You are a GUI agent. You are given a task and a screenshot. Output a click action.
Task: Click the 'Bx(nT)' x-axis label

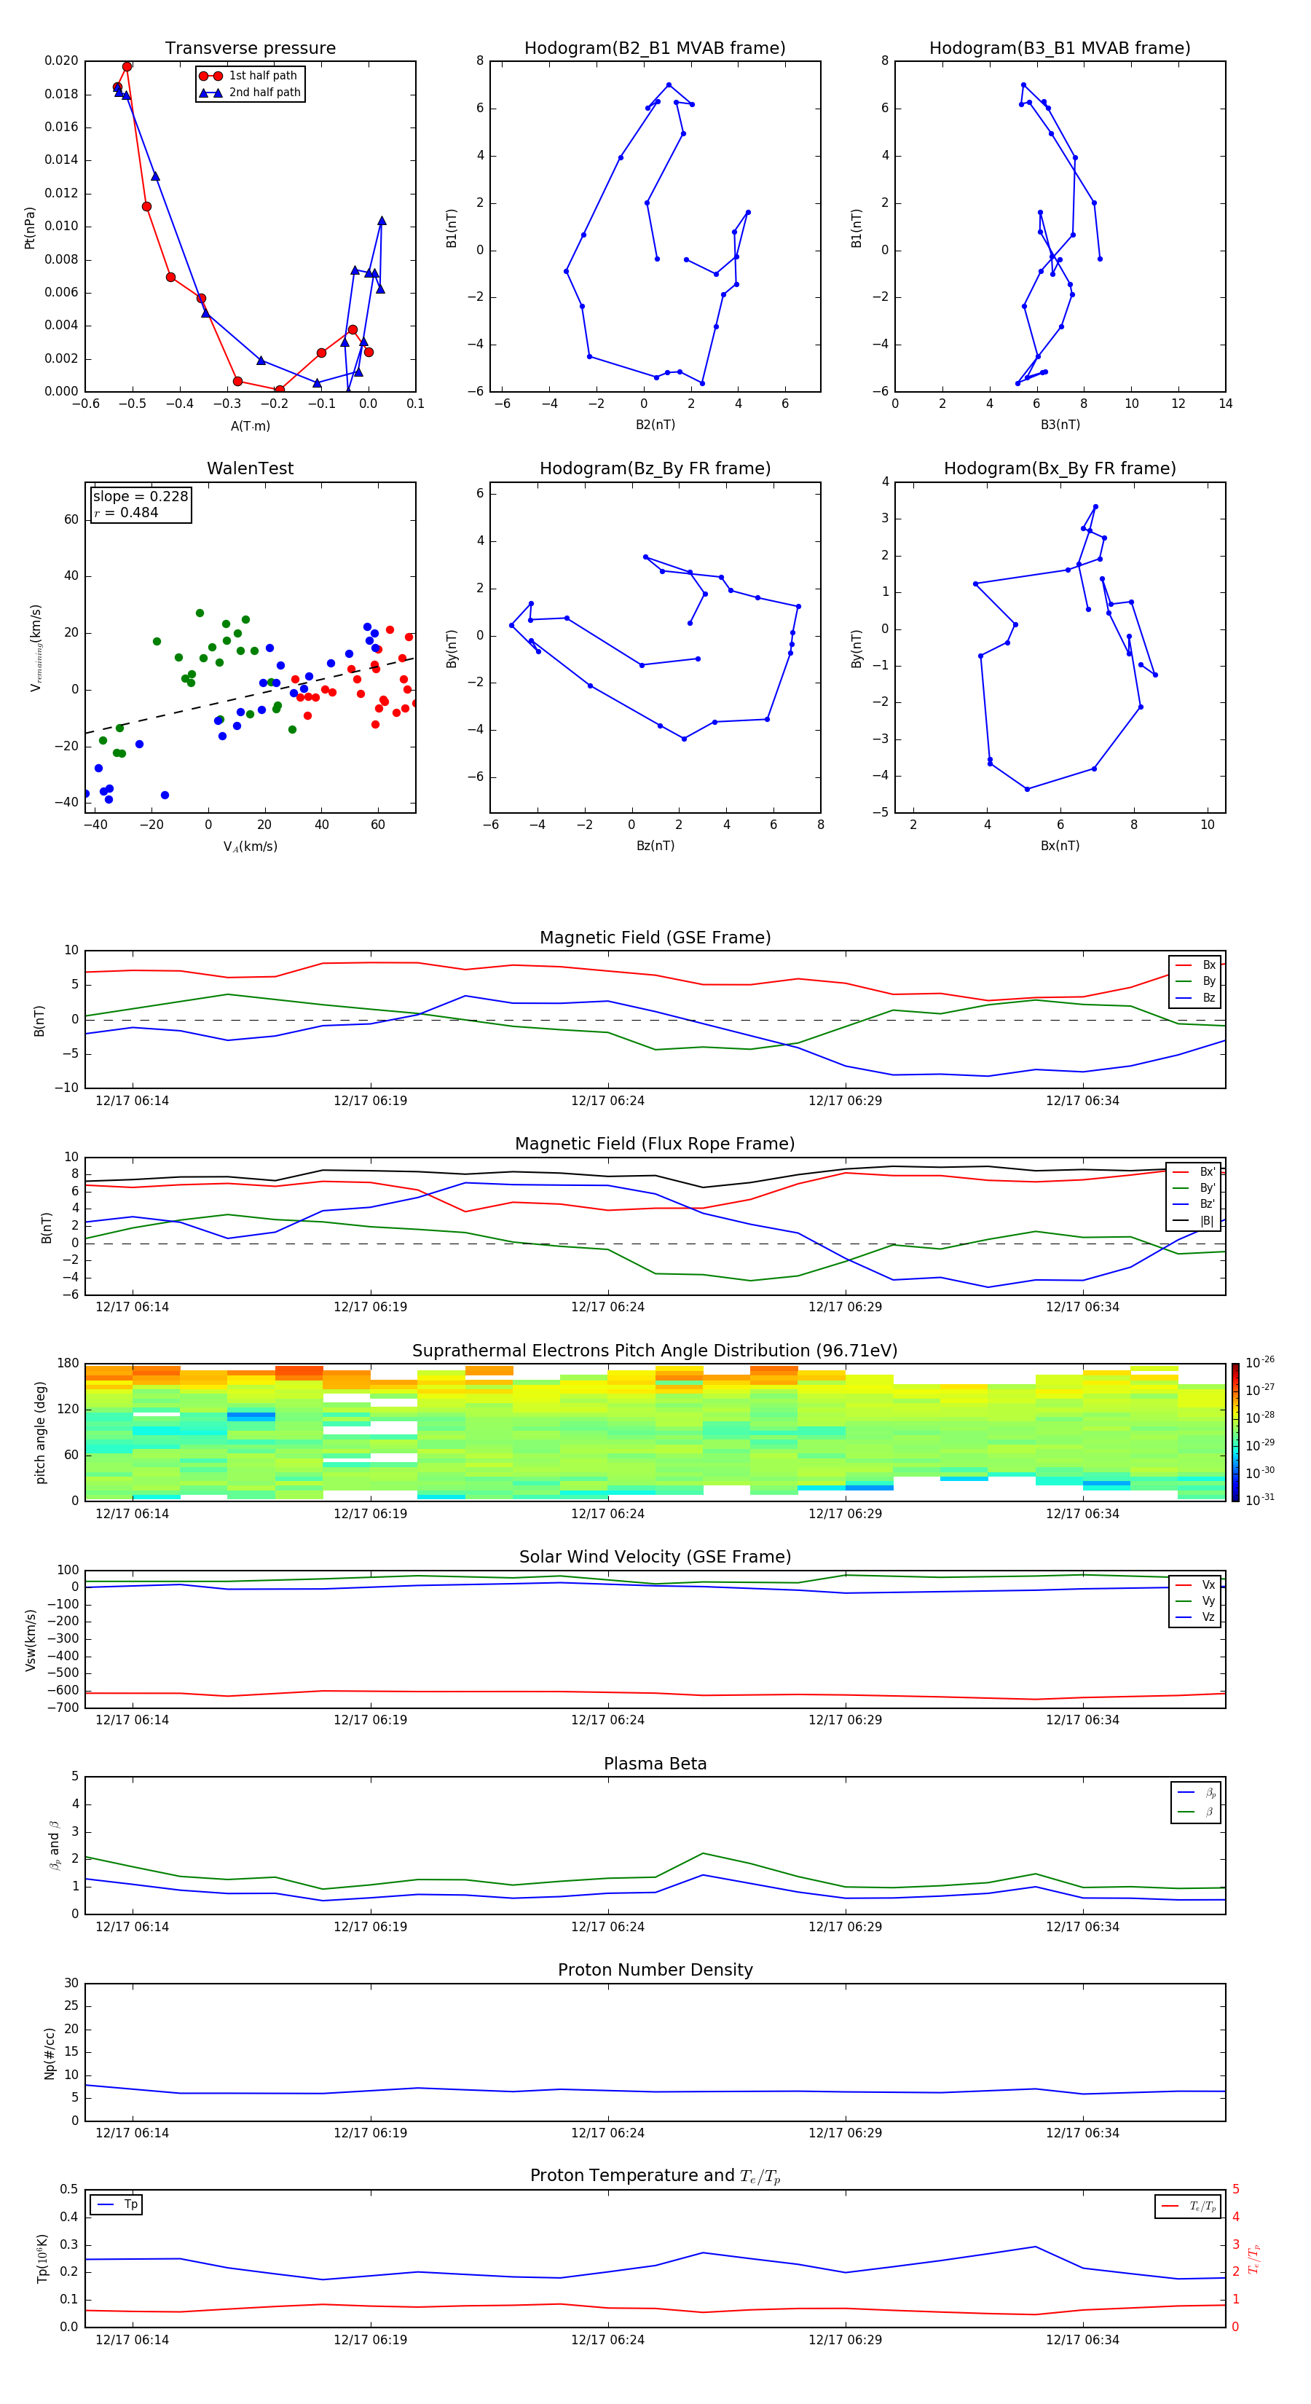(x=1060, y=846)
